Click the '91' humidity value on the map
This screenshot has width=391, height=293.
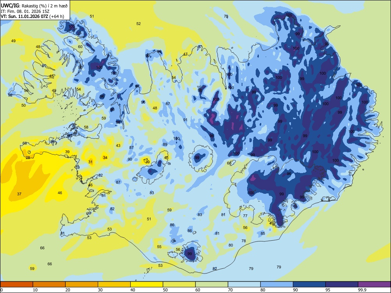point(185,120)
